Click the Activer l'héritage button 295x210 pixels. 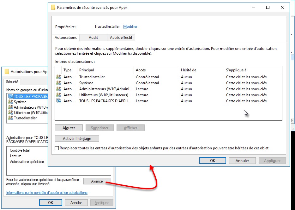coord(77,139)
